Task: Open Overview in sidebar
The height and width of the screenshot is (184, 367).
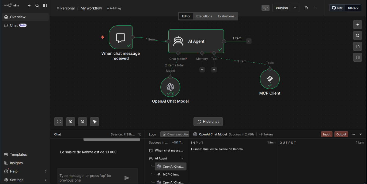Action: (25, 17)
